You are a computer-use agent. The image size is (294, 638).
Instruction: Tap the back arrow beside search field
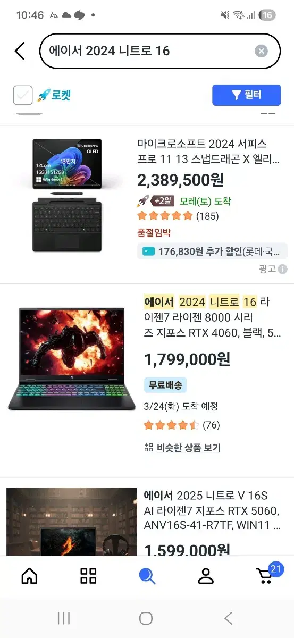point(20,51)
